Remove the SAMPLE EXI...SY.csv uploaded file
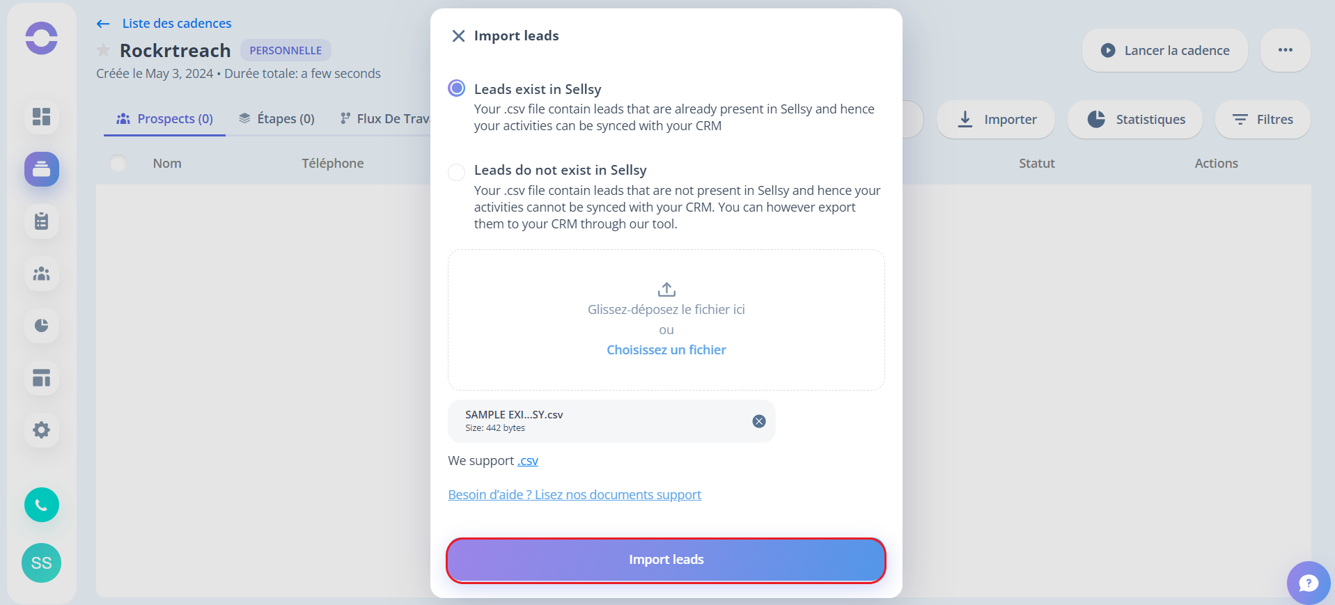Screen dimensions: 1335x605 click(759, 421)
